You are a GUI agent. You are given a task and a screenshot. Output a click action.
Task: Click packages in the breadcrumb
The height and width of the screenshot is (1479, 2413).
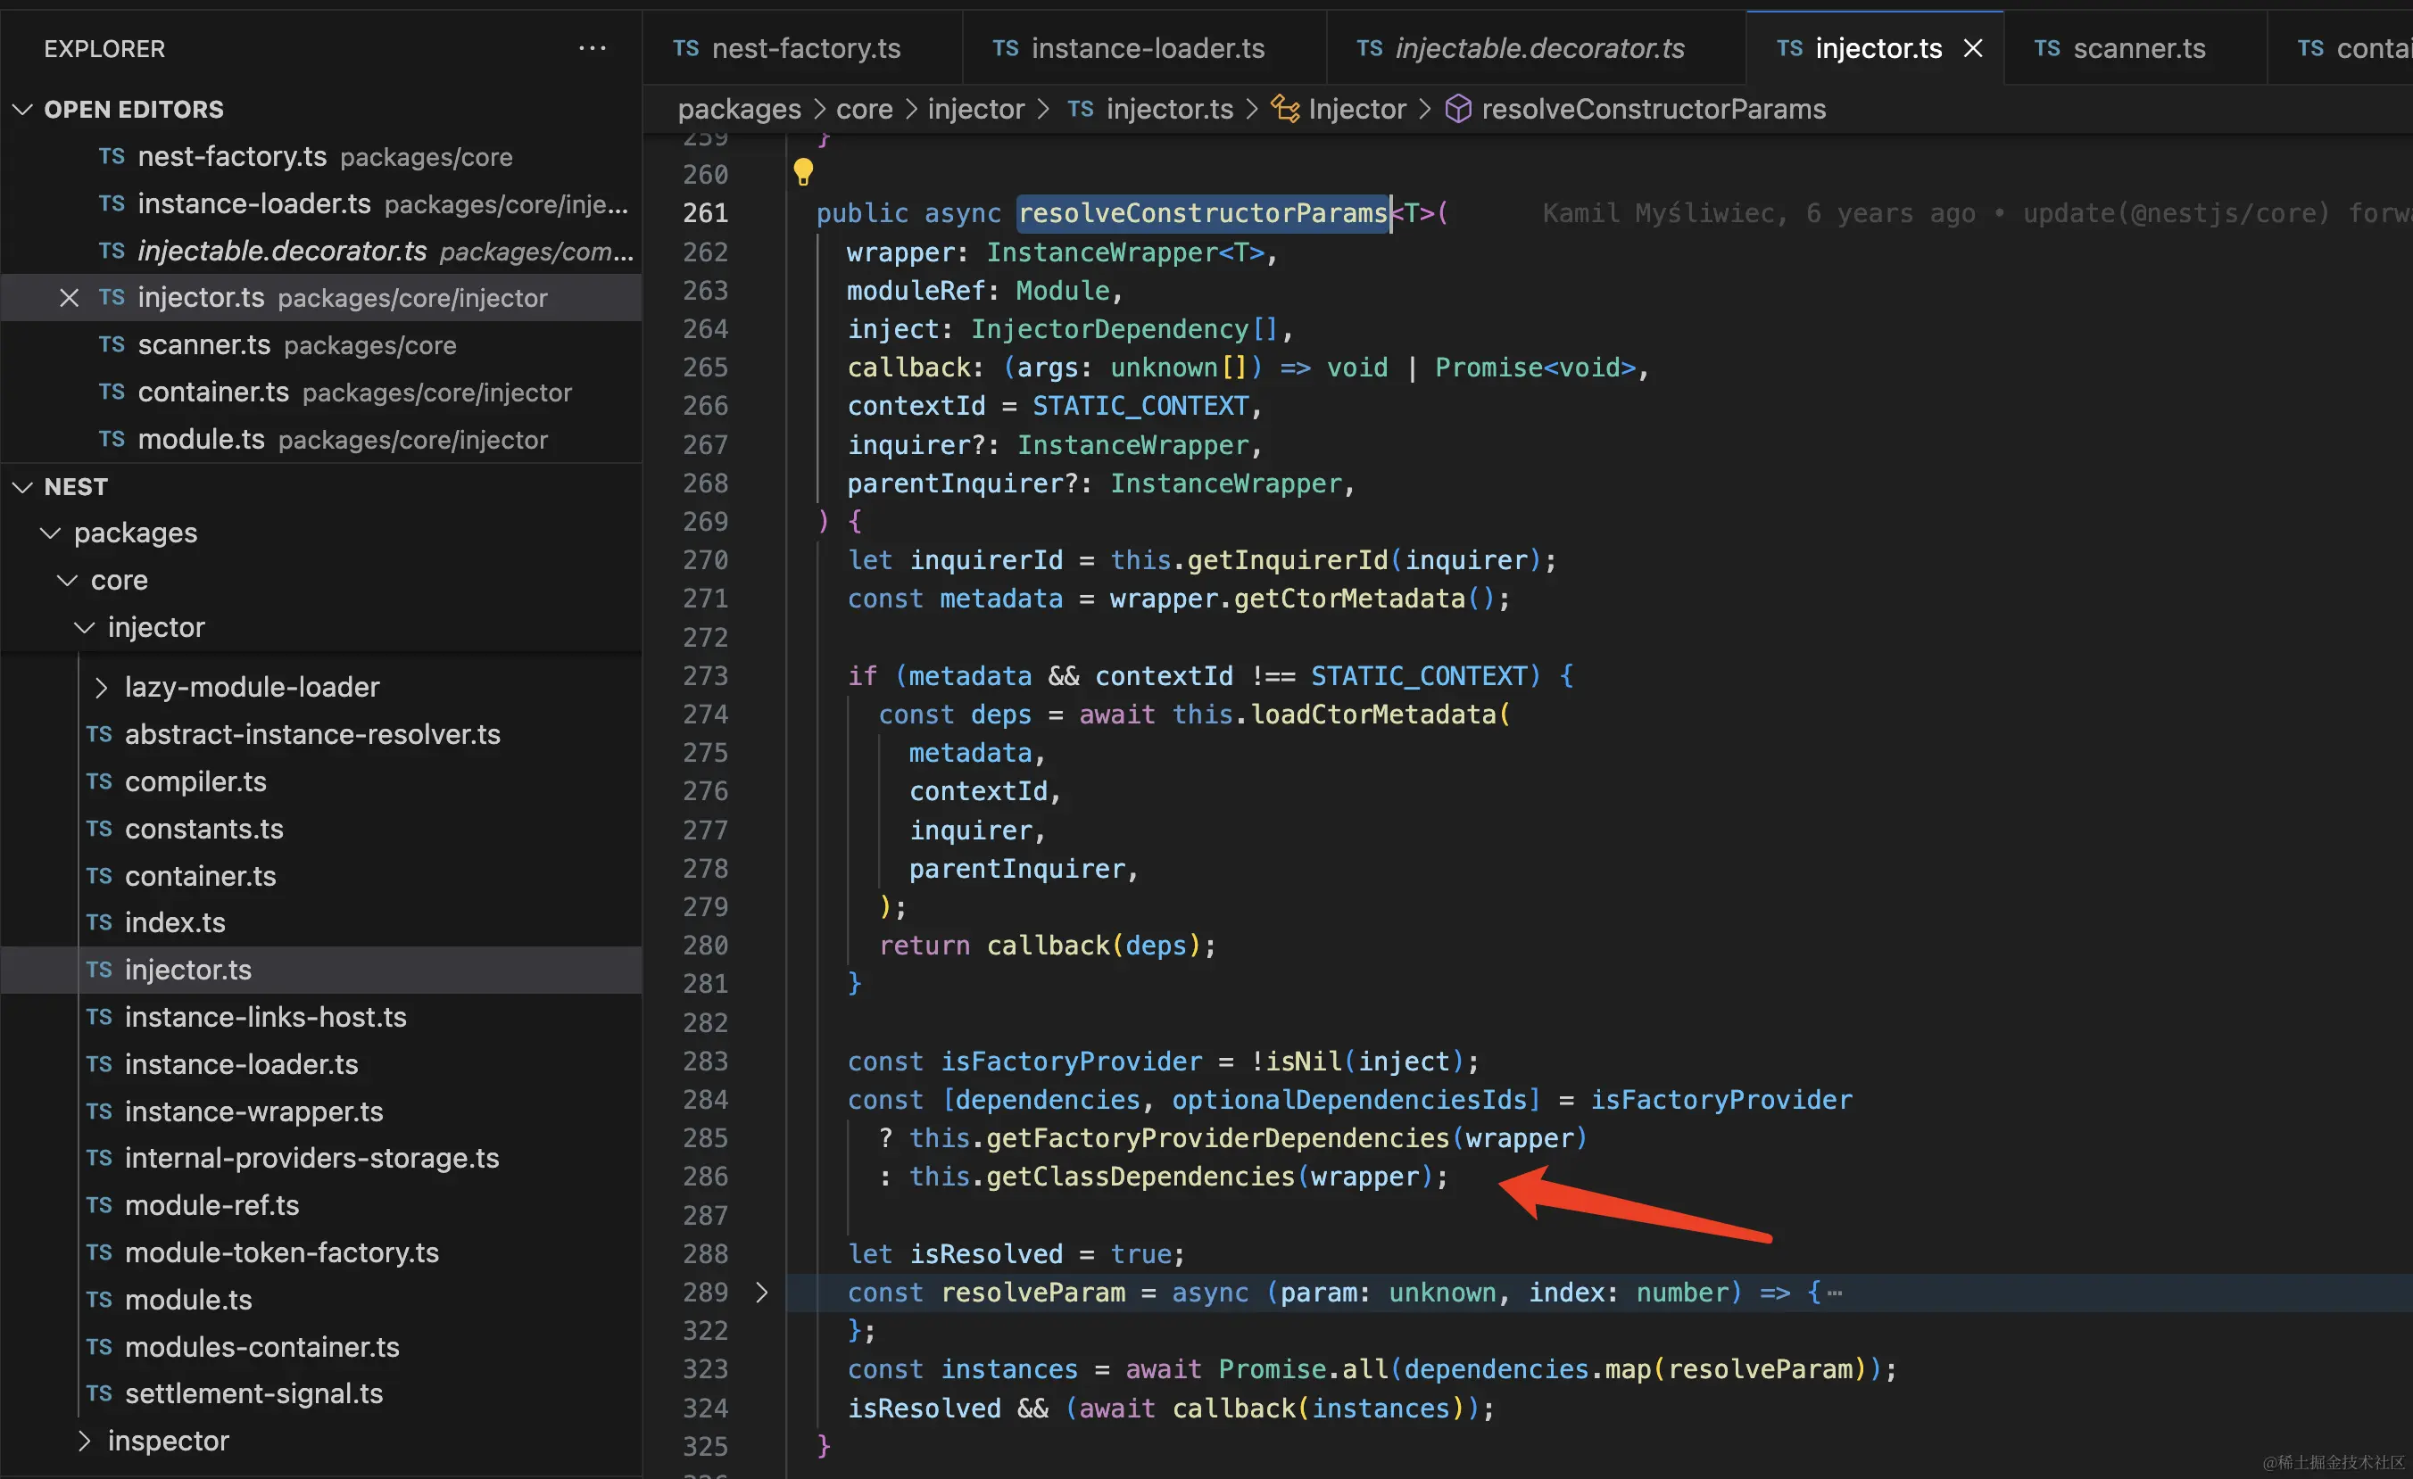pos(740,109)
